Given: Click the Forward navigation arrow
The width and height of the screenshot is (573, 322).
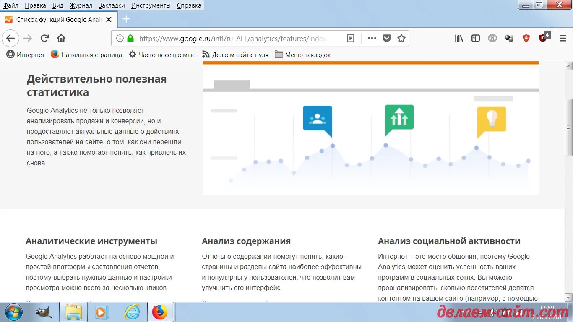Looking at the screenshot, I should click(28, 38).
